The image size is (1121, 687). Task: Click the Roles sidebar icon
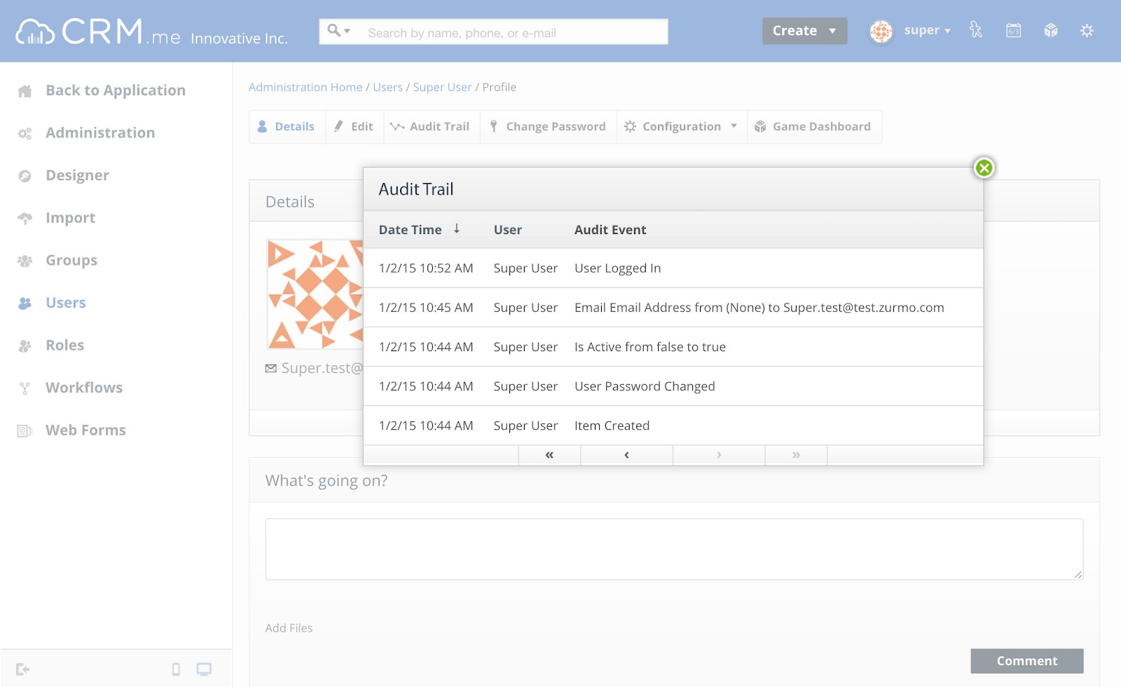coord(25,346)
